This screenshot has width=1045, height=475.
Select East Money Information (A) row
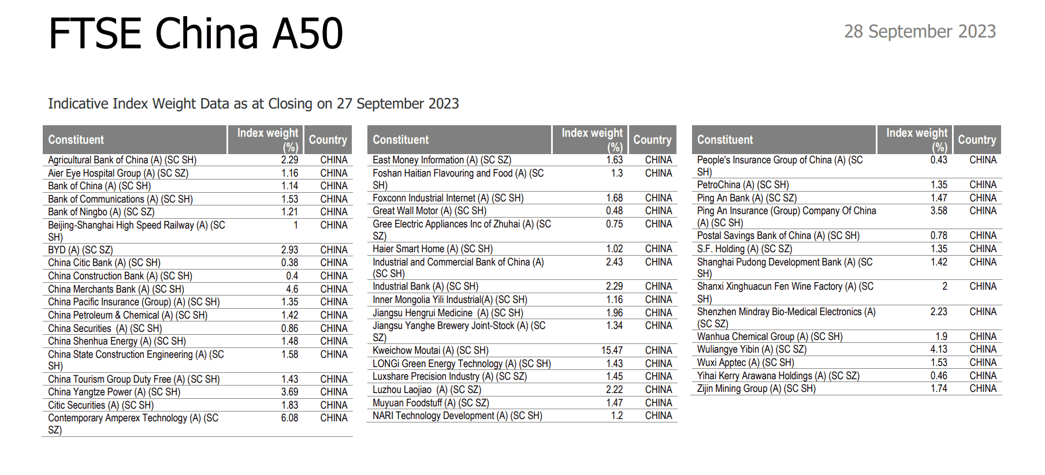point(522,160)
